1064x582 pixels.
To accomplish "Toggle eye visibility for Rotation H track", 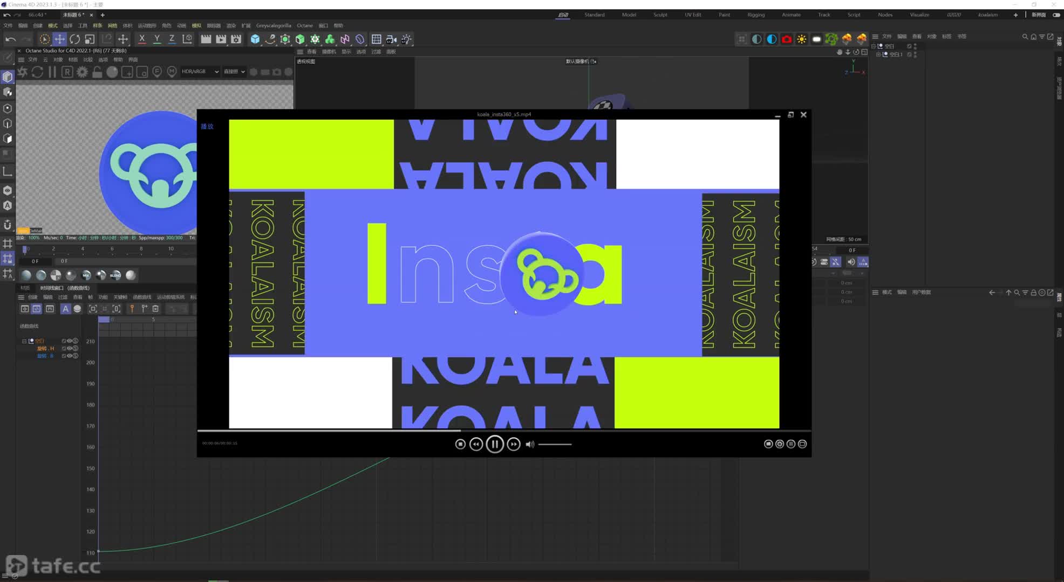I will (x=70, y=348).
